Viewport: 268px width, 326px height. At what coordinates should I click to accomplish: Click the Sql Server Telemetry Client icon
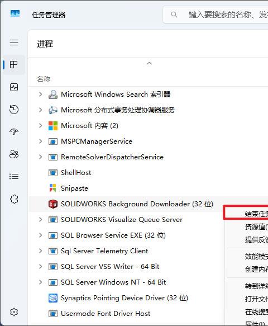pyautogui.click(x=53, y=251)
